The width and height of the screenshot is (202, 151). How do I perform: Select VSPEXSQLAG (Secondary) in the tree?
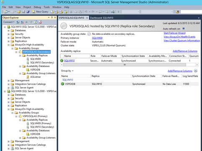(x=36, y=52)
